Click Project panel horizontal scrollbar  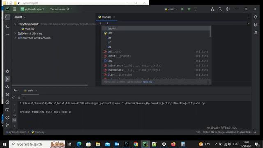(49, 86)
